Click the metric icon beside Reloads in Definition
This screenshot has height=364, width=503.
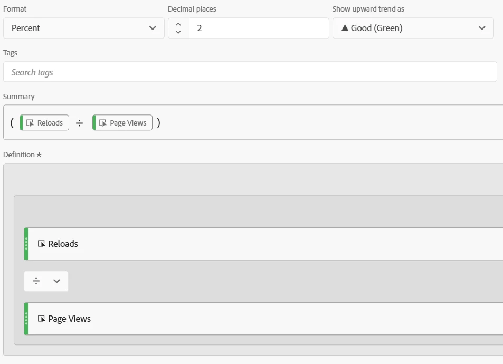(41, 244)
